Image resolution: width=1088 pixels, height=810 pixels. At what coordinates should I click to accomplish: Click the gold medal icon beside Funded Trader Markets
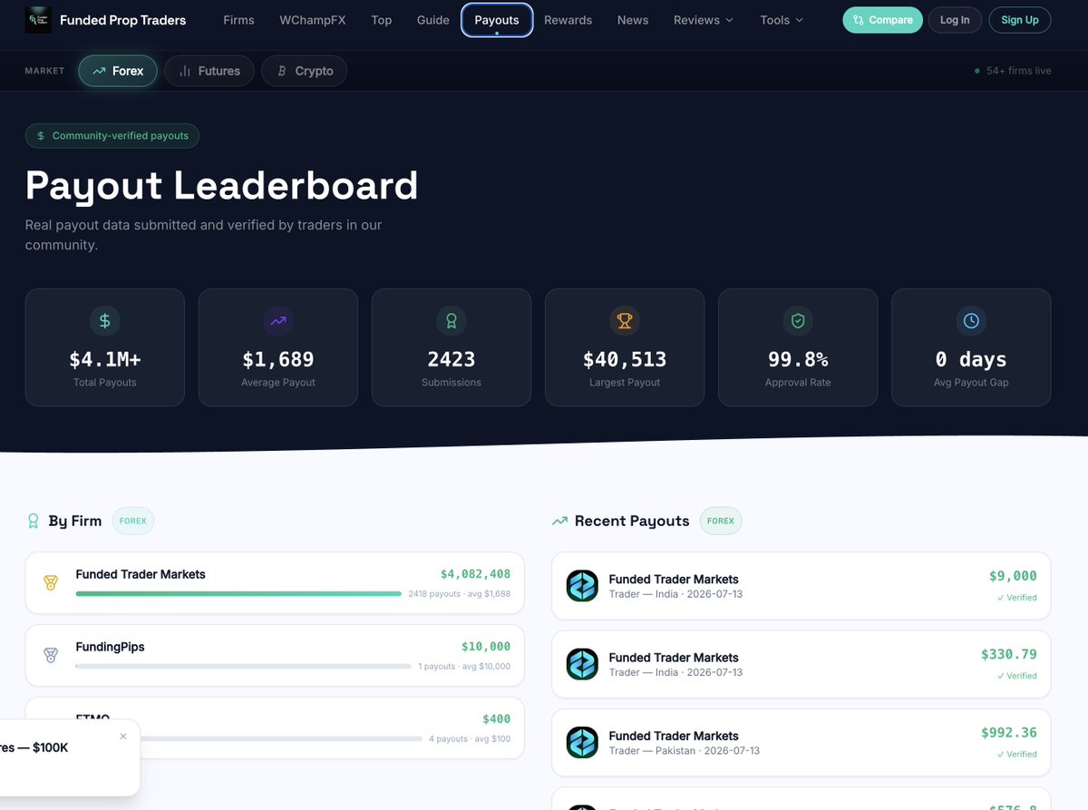click(x=51, y=583)
